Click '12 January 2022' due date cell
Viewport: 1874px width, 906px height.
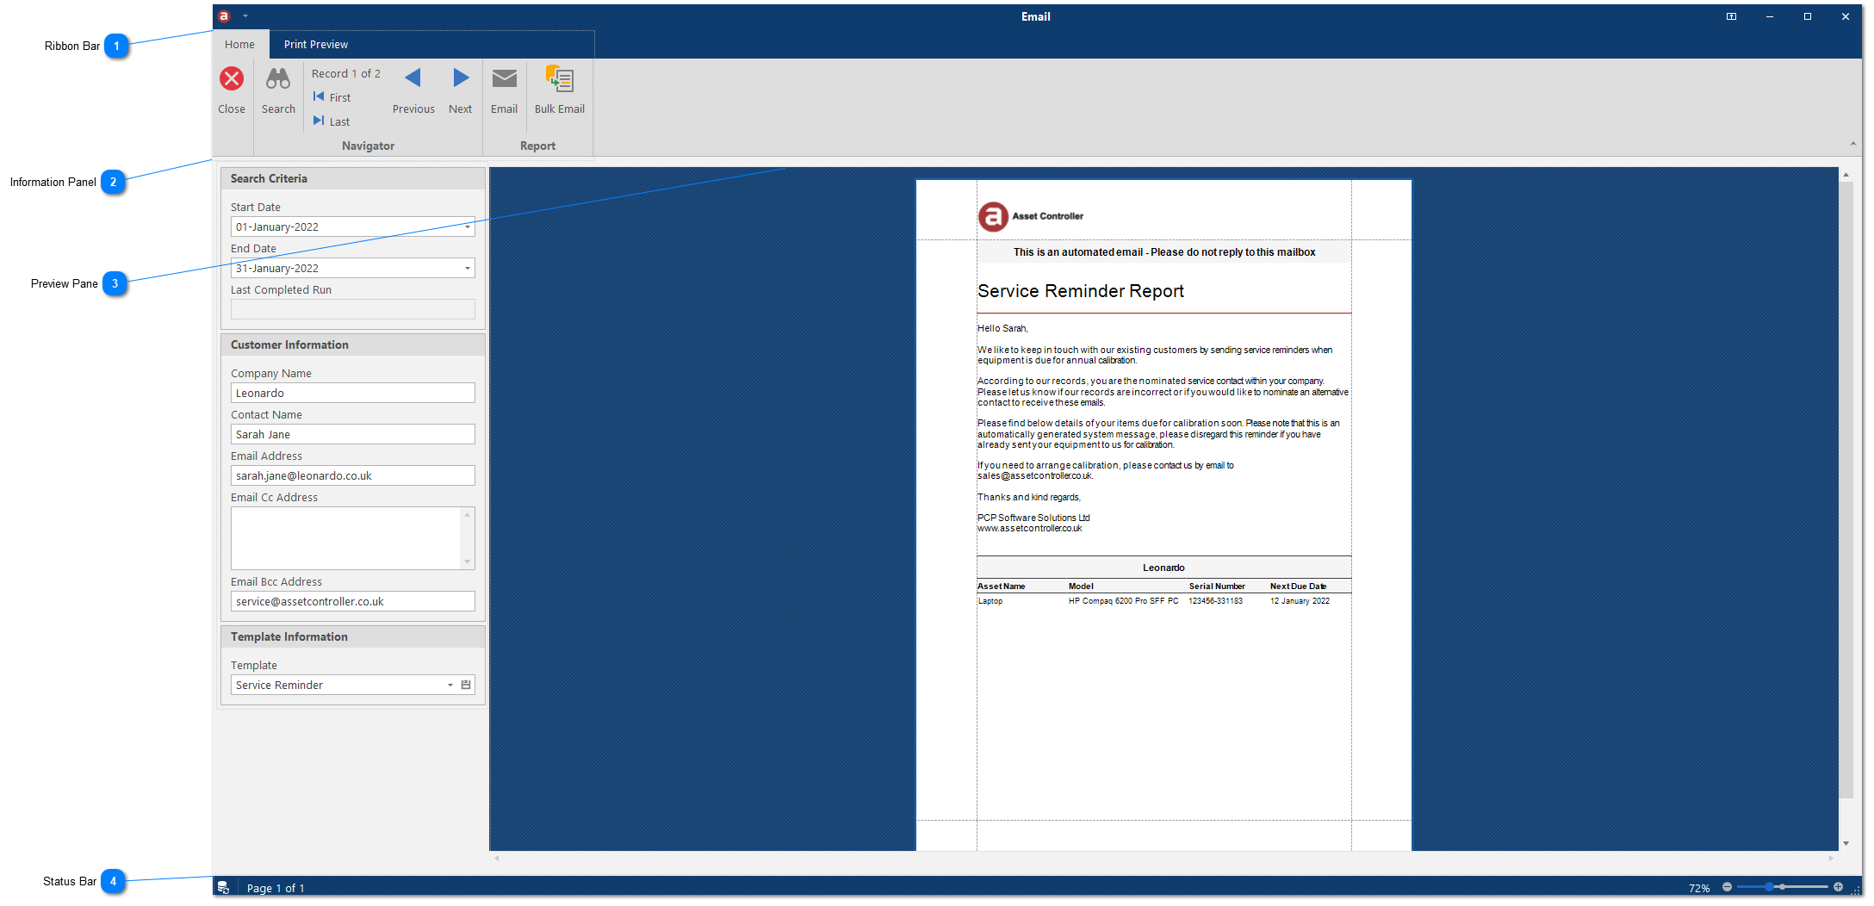tap(1300, 601)
